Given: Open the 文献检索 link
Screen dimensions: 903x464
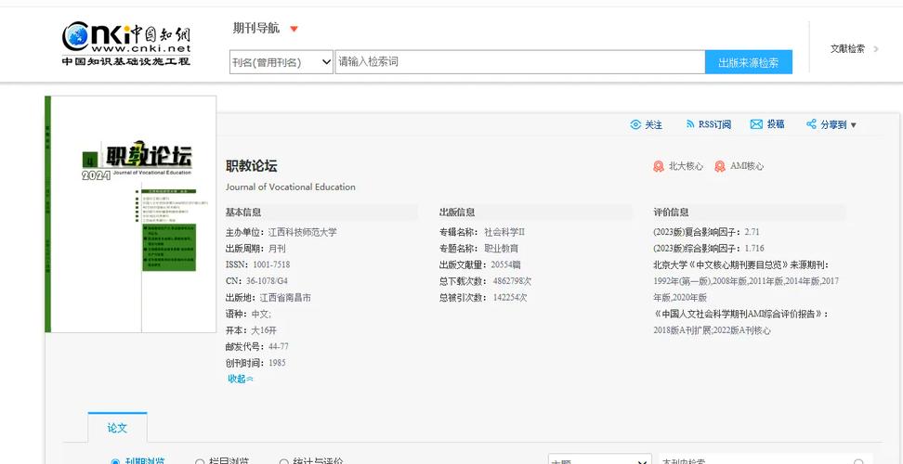Looking at the screenshot, I should point(847,49).
